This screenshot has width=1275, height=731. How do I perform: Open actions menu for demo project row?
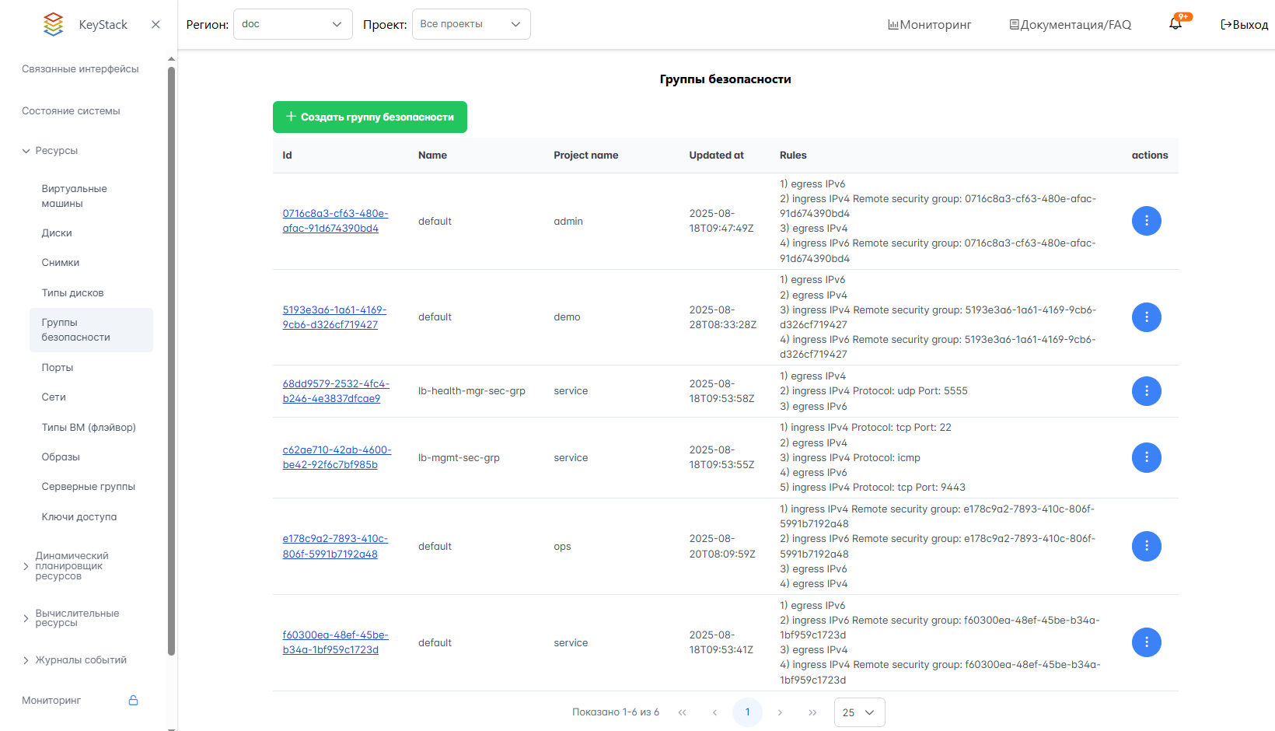[1146, 317]
